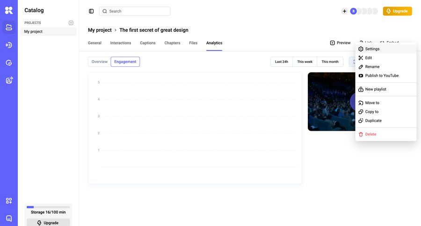
Task: Click the app logo in the sidebar
Action: coord(9,10)
